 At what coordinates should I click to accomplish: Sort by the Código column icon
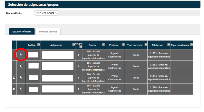(x=39, y=45)
